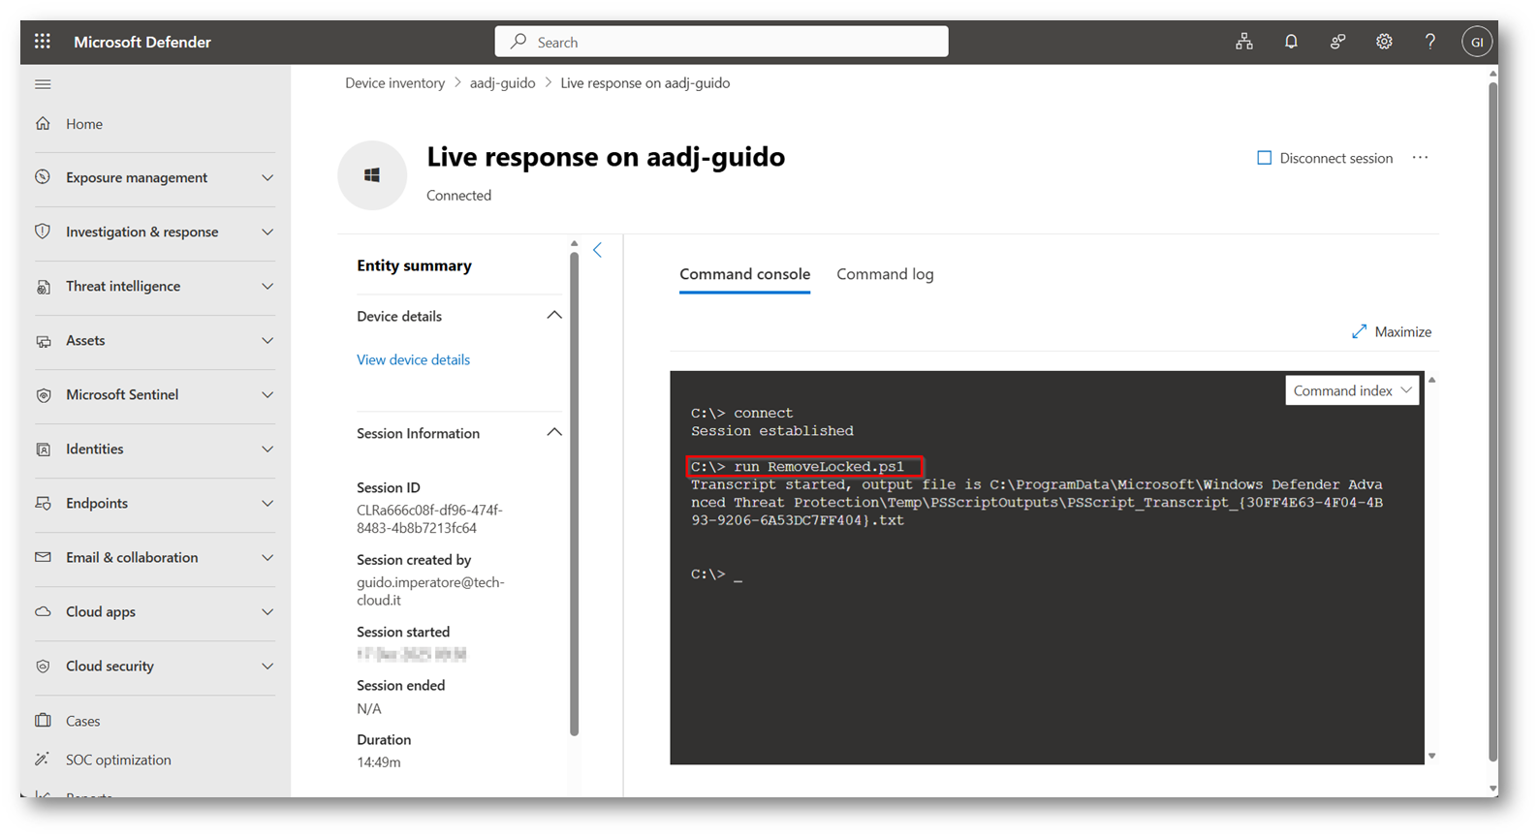This screenshot has width=1539, height=838.
Task: Expand Assets chevron
Action: click(267, 340)
